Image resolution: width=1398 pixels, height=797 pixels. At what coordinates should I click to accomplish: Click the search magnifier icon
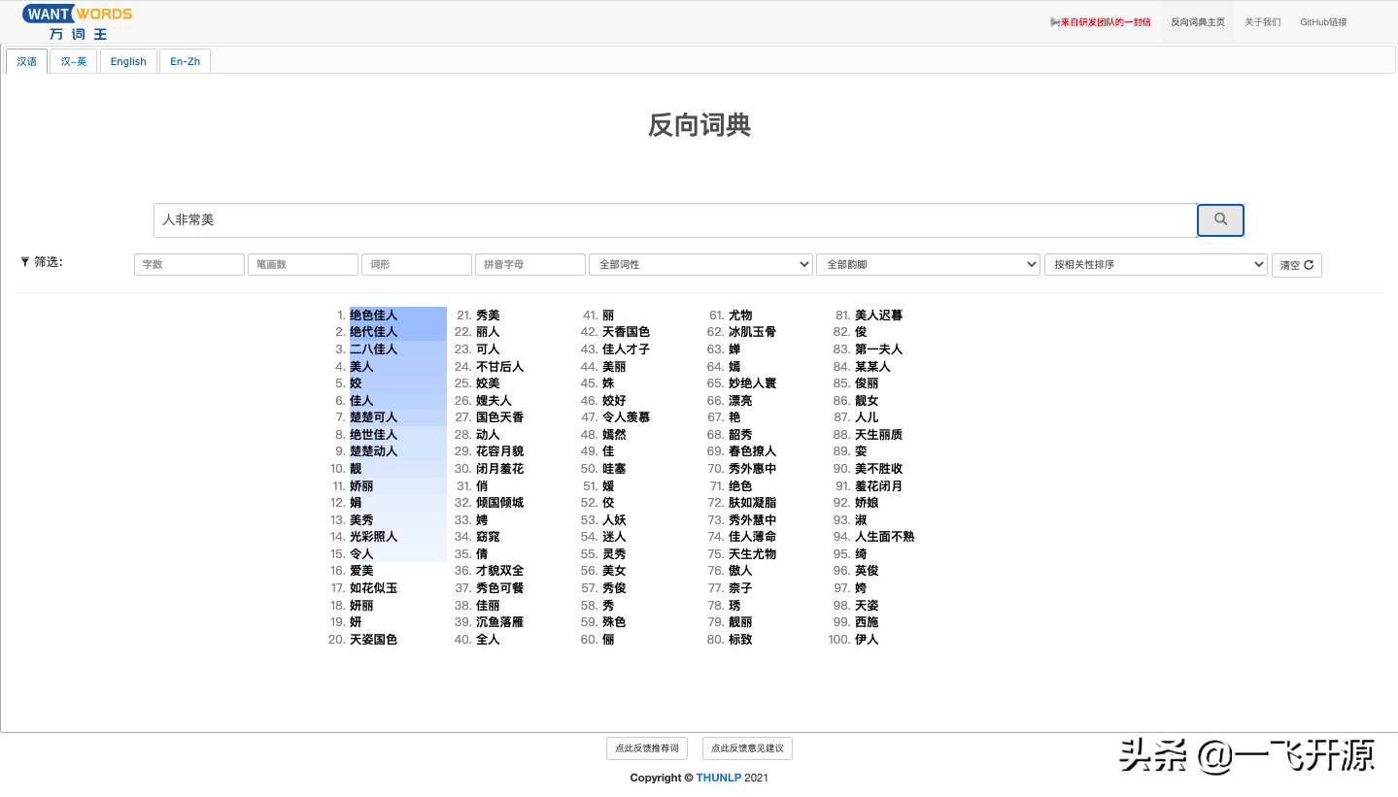click(1219, 220)
